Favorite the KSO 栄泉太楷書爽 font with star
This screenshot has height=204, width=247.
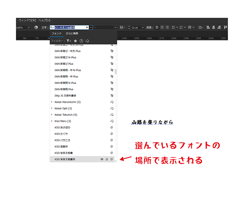coord(107,160)
